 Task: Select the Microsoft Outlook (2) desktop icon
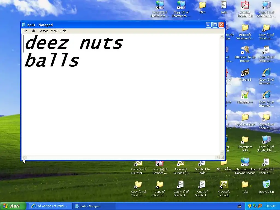tap(181, 168)
